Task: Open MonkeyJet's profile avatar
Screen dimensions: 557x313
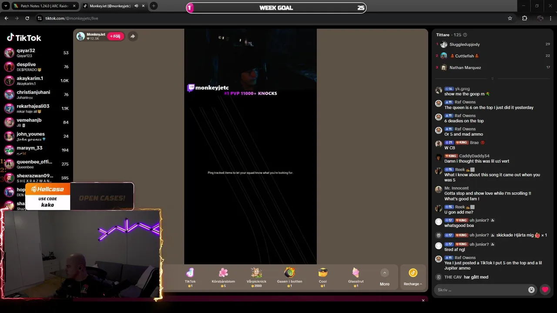Action: tap(81, 36)
